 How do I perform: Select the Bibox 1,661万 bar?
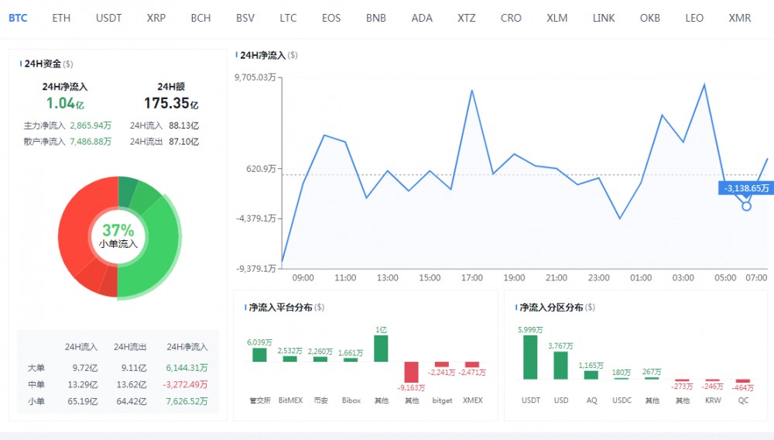coord(351,360)
